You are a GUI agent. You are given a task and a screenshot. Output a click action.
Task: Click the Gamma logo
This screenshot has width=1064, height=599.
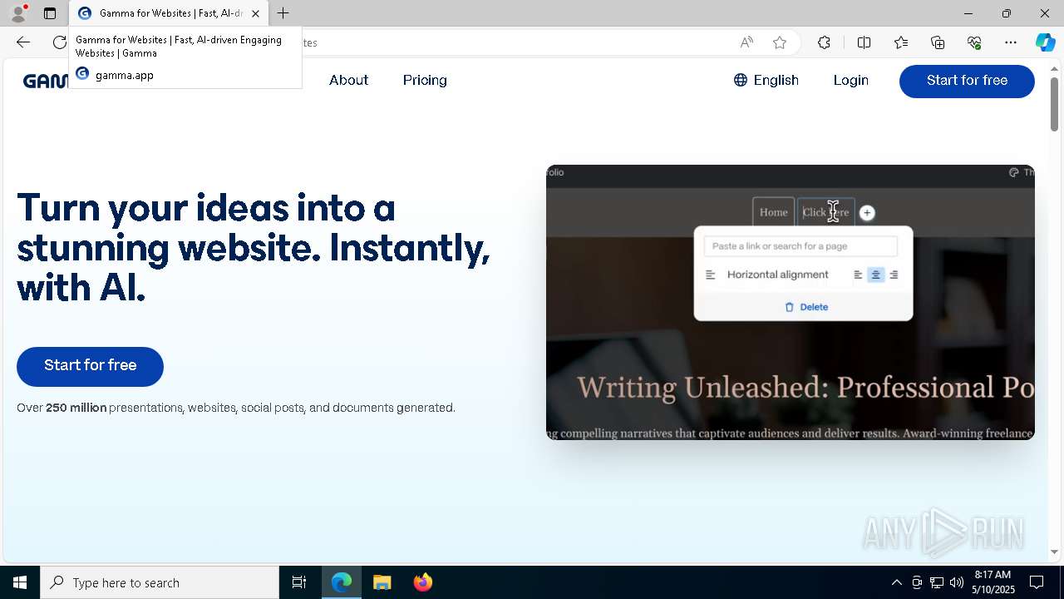pyautogui.click(x=46, y=81)
